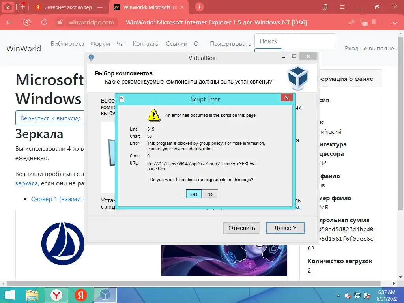This screenshot has height=303, width=404.
Task: Open the Форум menu item
Action: 100,44
